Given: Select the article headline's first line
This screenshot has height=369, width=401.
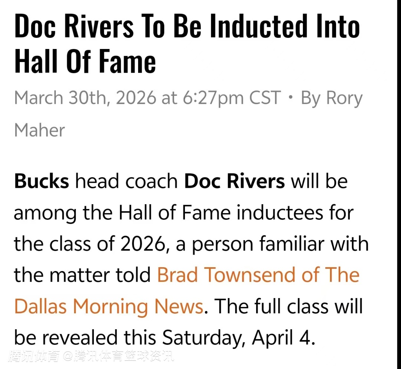Looking at the screenshot, I should 187,27.
